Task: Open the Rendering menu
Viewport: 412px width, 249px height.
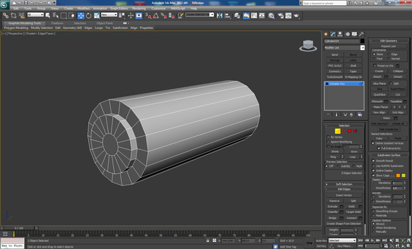Action: 139,8
